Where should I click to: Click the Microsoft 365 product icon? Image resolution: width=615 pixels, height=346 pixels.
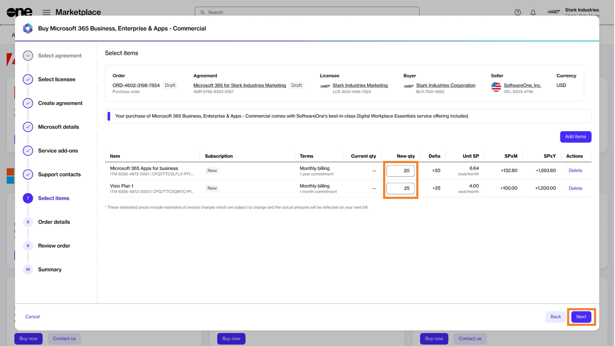coord(28,29)
